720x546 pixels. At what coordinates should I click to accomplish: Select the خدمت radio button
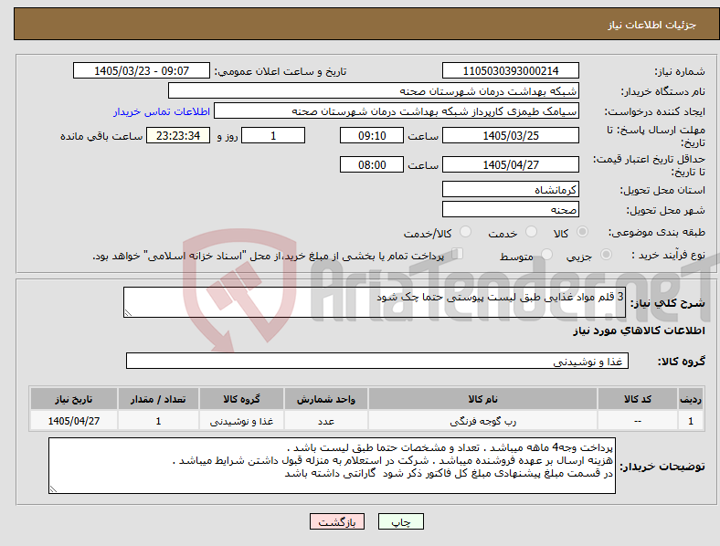tap(531, 232)
